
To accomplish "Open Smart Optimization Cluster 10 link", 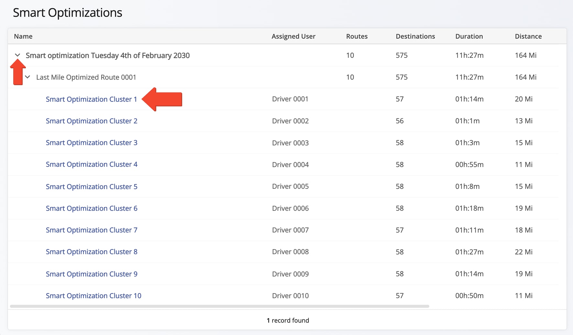I will tap(94, 296).
